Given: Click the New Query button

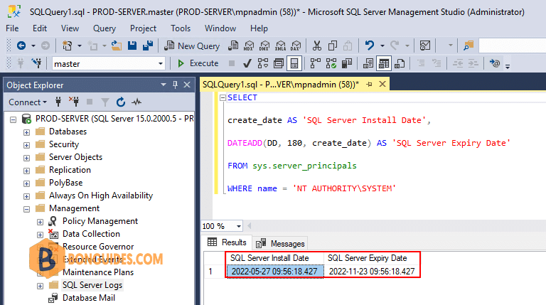Looking at the screenshot, I should (x=192, y=46).
